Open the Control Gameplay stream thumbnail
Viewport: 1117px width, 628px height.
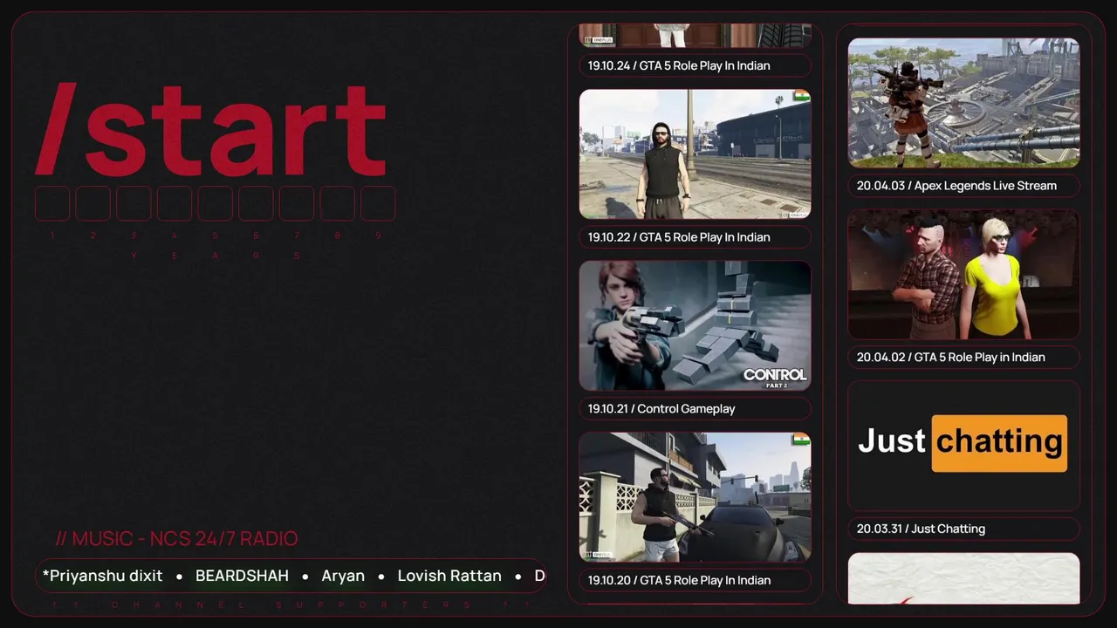tap(695, 325)
